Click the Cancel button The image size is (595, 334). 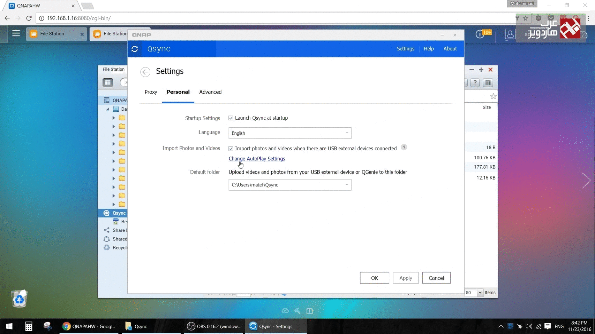click(x=436, y=278)
